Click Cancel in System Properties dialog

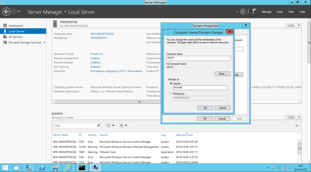pyautogui.click(x=222, y=118)
